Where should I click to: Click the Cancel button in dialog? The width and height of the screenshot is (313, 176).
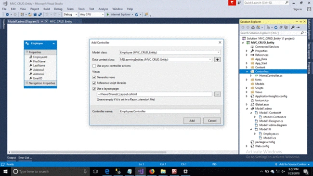[212, 121]
